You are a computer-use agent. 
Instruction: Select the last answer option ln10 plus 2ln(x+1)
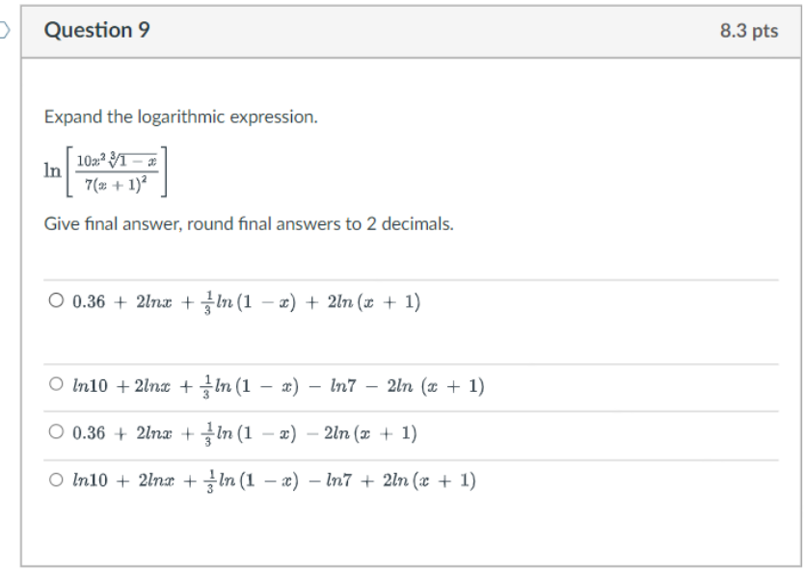coord(54,479)
